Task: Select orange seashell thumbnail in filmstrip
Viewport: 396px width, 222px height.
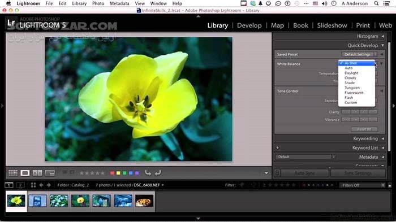Action: point(144,201)
